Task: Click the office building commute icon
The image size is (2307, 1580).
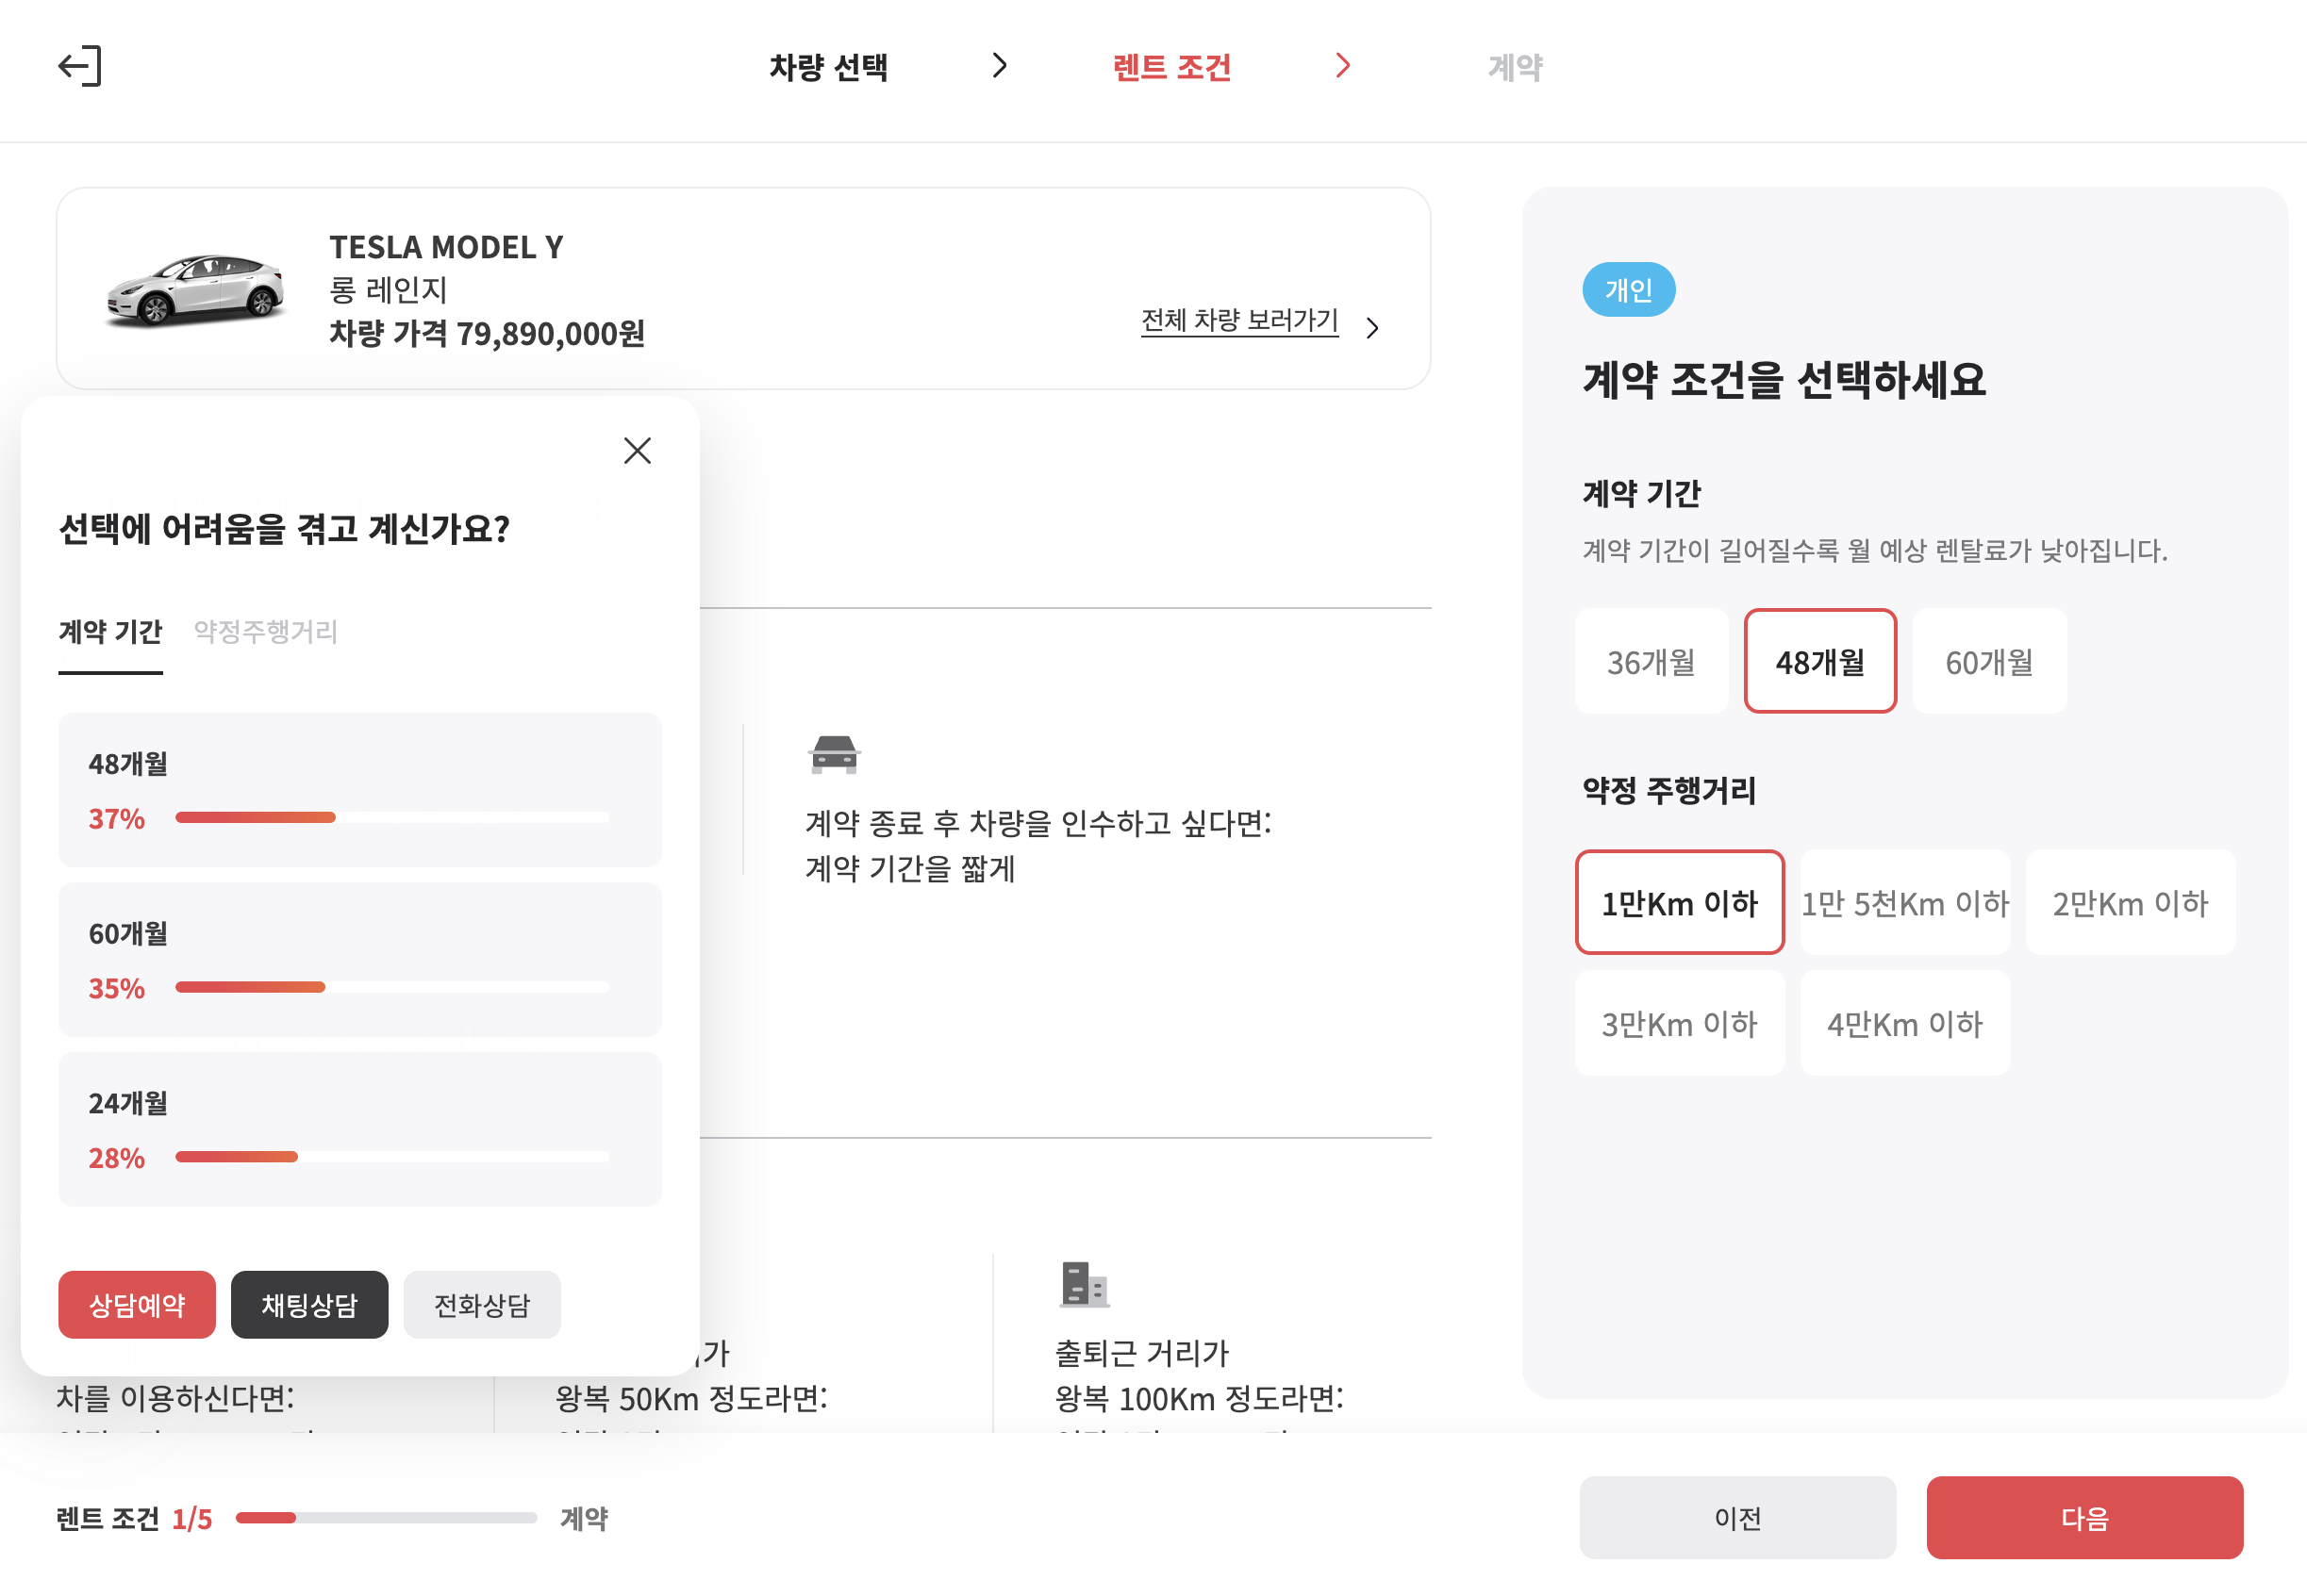Action: 1083,1283
